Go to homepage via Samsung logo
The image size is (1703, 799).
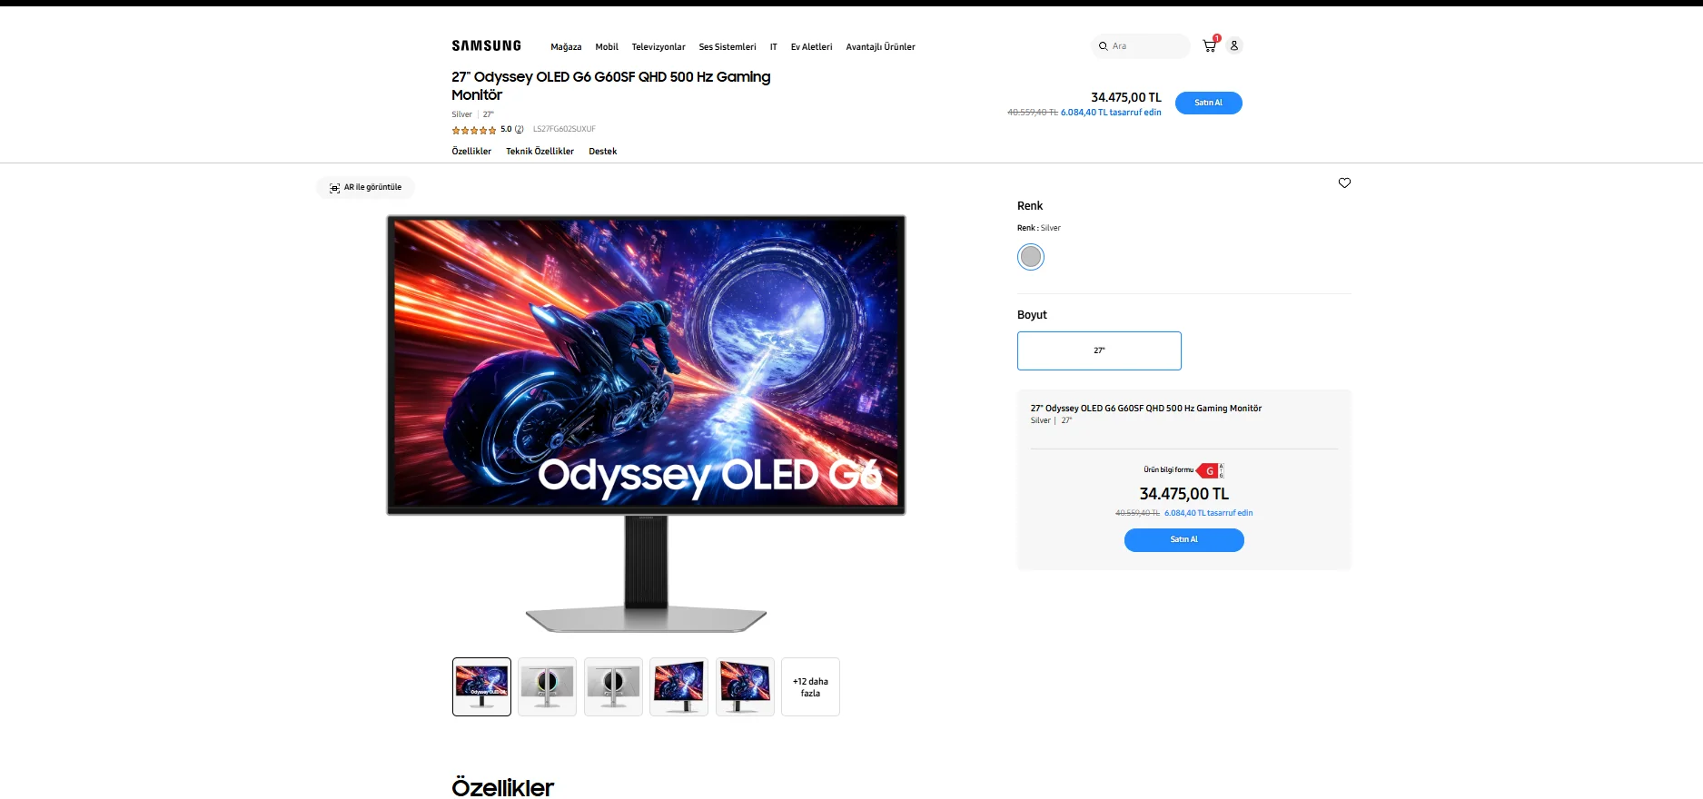(487, 45)
